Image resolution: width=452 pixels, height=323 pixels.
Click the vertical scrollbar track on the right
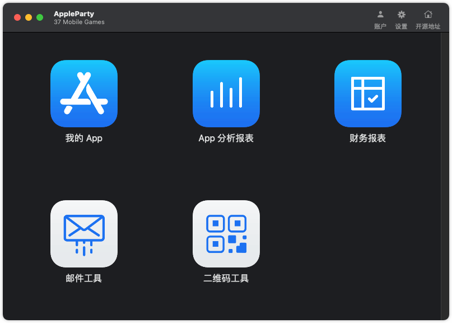[445, 176]
